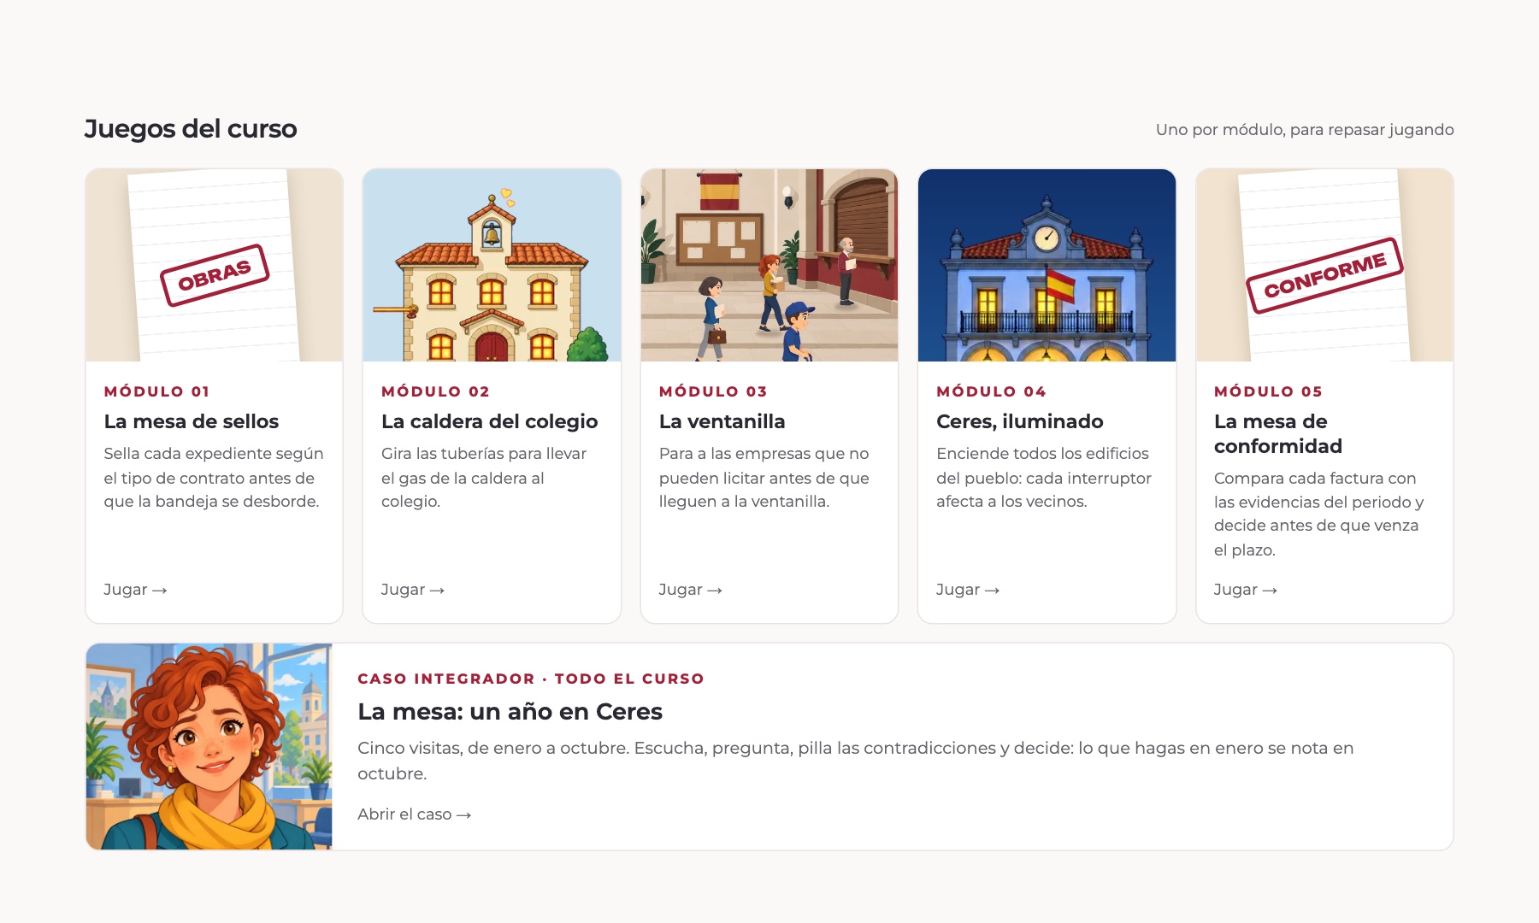Click the text Uno por módulo, para repasar jugando
Image resolution: width=1539 pixels, height=923 pixels.
click(1305, 130)
